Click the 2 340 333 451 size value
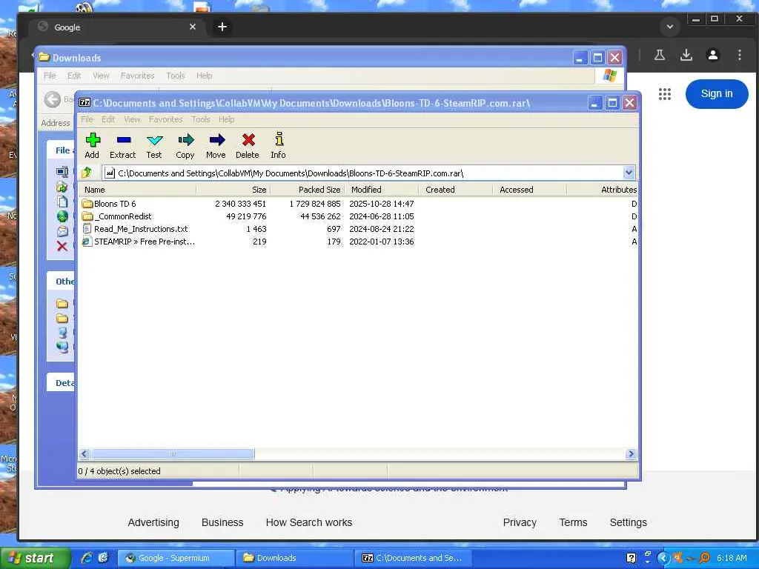 [241, 204]
